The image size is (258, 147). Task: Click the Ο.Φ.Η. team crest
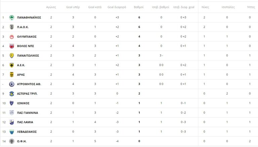(11, 141)
